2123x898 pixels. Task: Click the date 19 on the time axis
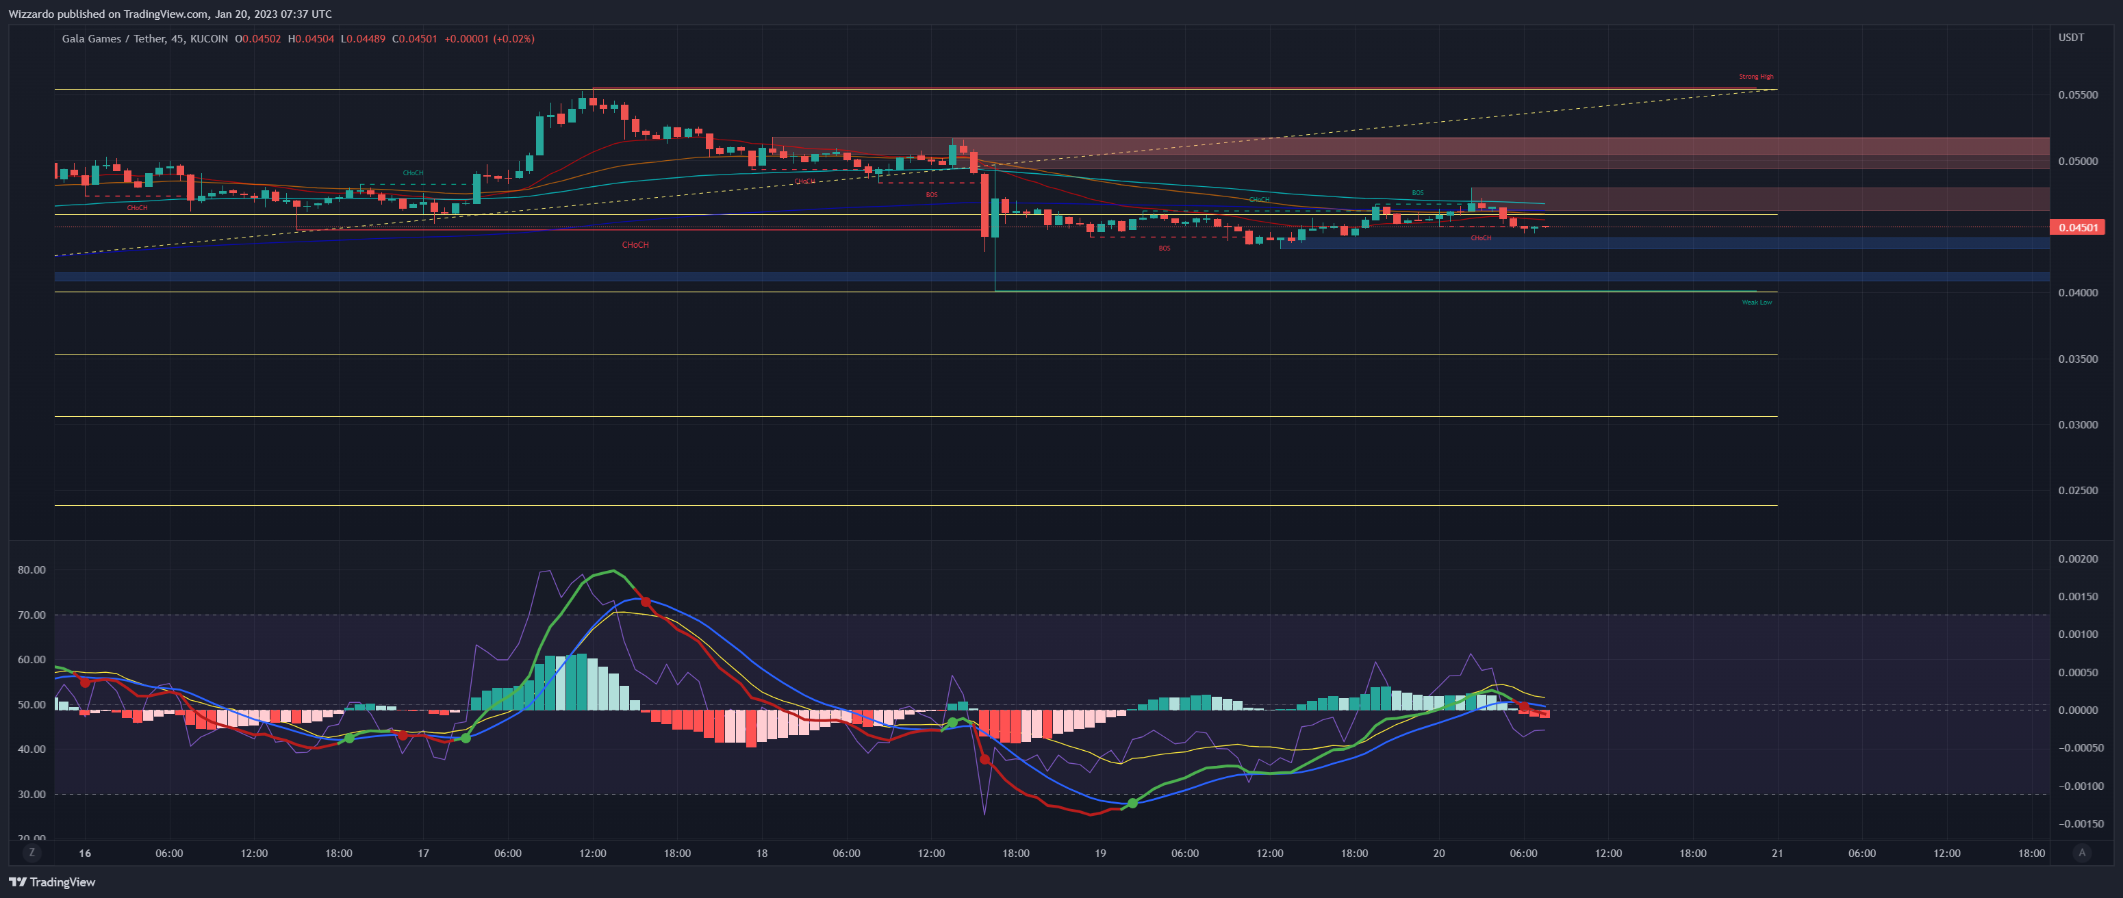1100,854
